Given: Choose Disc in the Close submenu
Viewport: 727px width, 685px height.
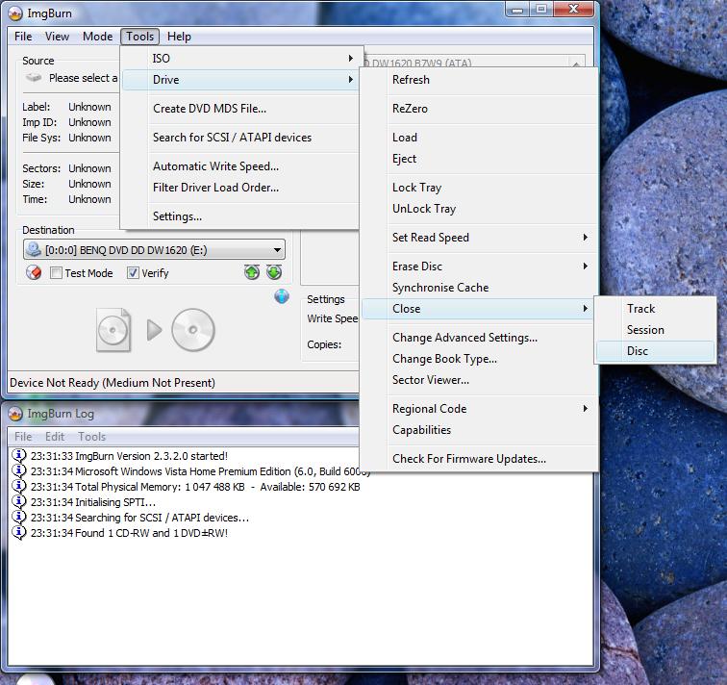Looking at the screenshot, I should (655, 351).
